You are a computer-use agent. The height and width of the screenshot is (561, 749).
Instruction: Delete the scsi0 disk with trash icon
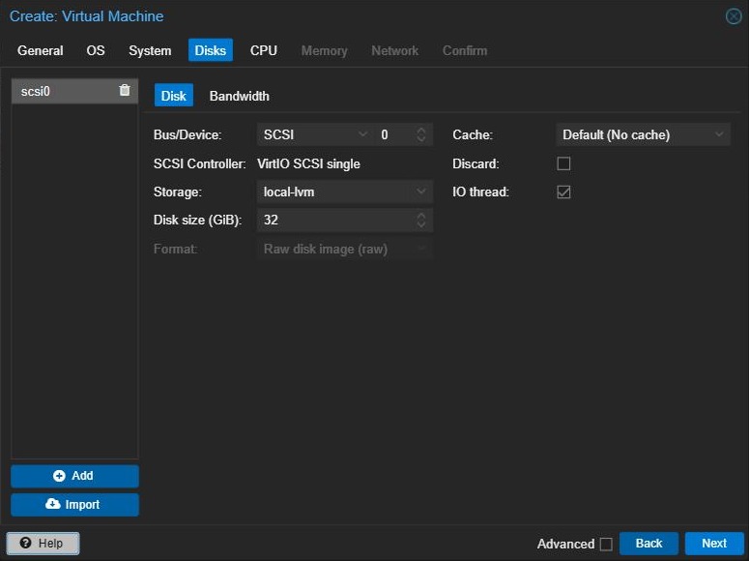pos(125,90)
